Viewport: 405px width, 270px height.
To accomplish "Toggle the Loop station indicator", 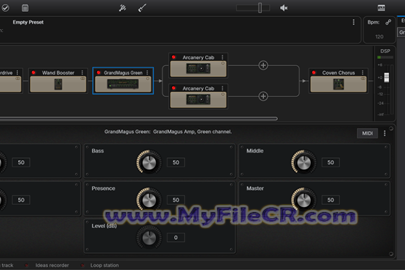I will [82, 265].
